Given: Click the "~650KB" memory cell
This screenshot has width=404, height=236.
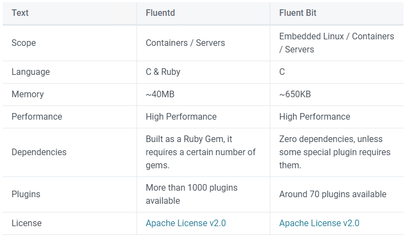Looking at the screenshot, I should [x=295, y=94].
